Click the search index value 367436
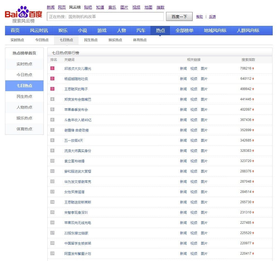This screenshot has width=280, height=261. pyautogui.click(x=246, y=120)
